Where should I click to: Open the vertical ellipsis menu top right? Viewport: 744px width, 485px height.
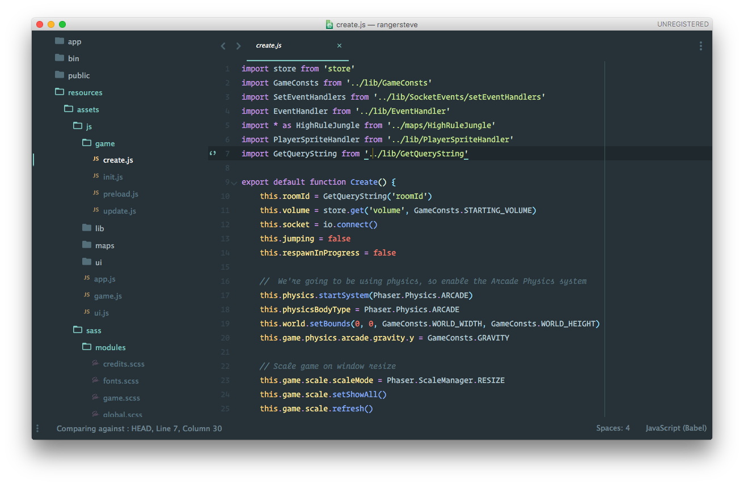(700, 46)
